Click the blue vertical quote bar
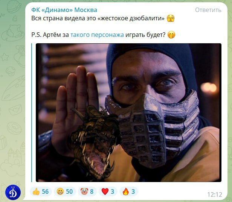 pos(32,112)
